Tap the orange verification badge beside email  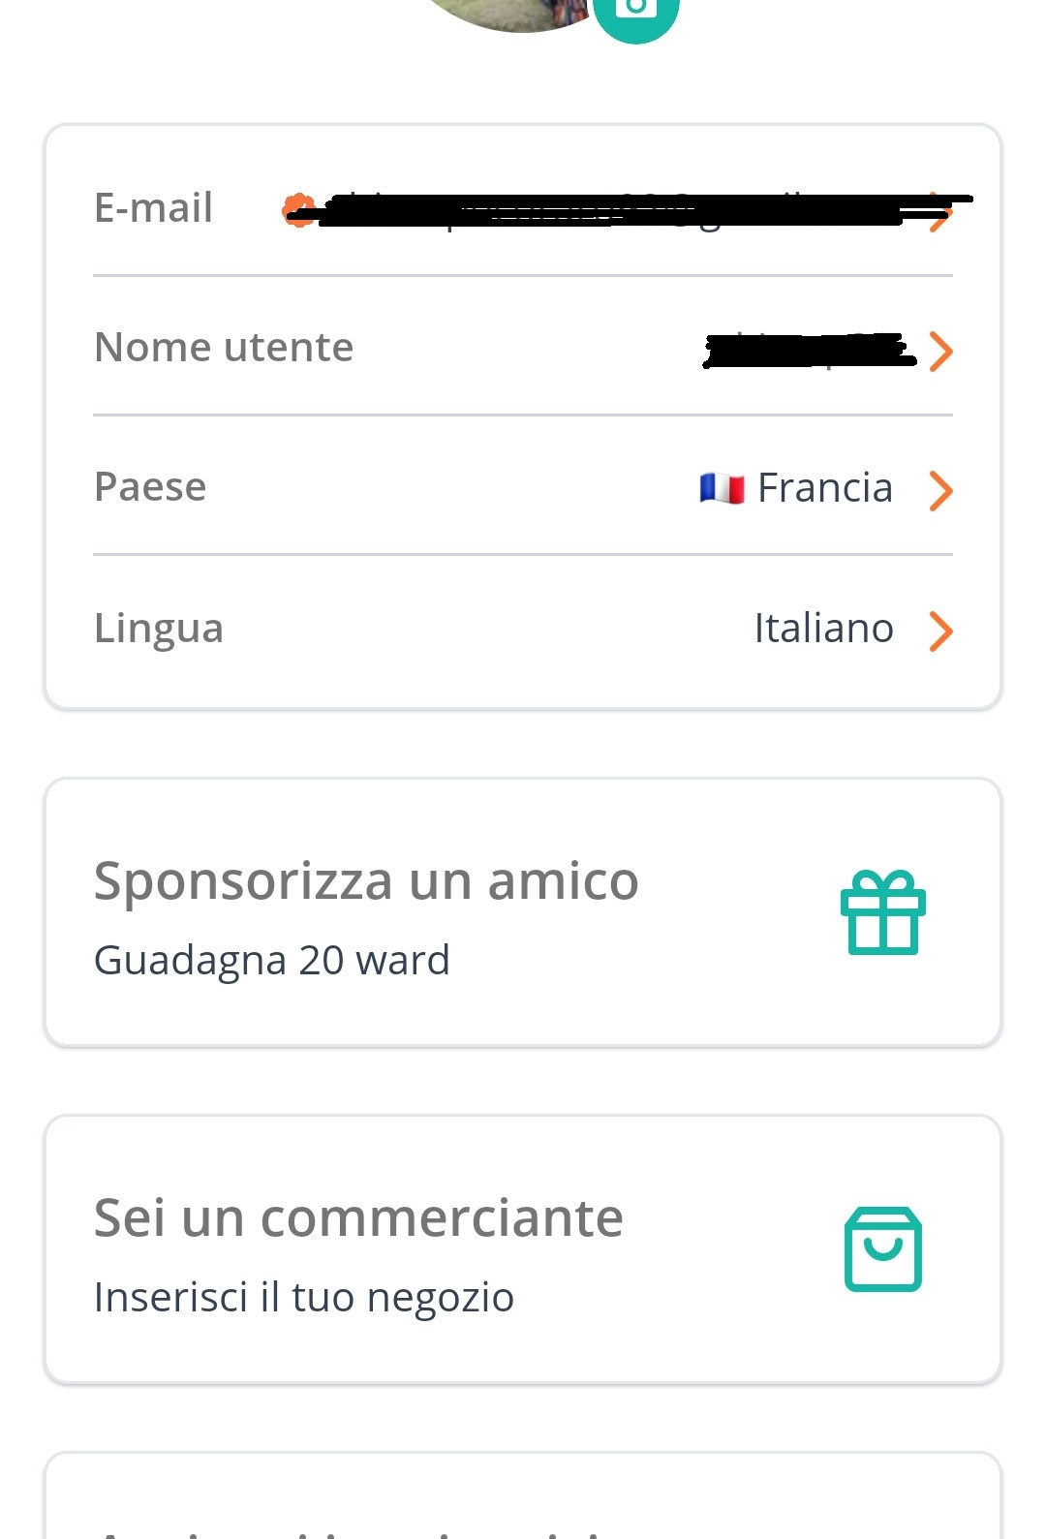click(x=298, y=210)
